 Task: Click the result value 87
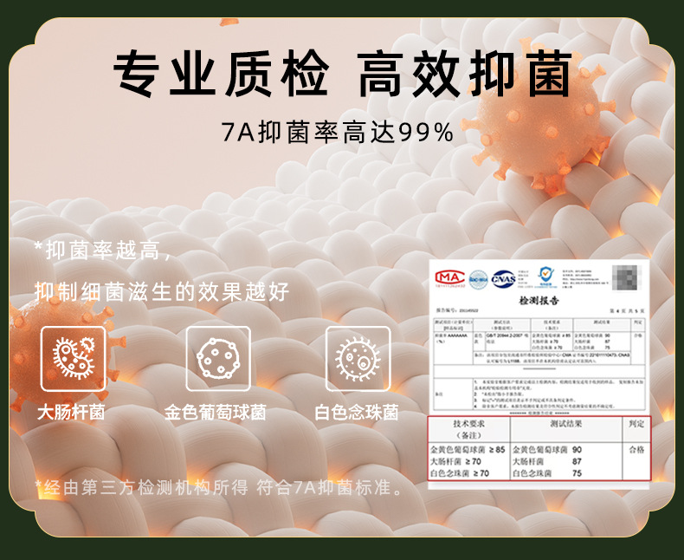(577, 461)
